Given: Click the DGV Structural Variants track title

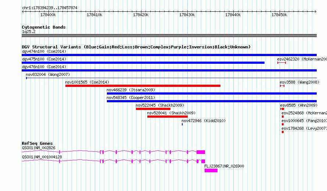Looking at the screenshot, I should (136, 47).
